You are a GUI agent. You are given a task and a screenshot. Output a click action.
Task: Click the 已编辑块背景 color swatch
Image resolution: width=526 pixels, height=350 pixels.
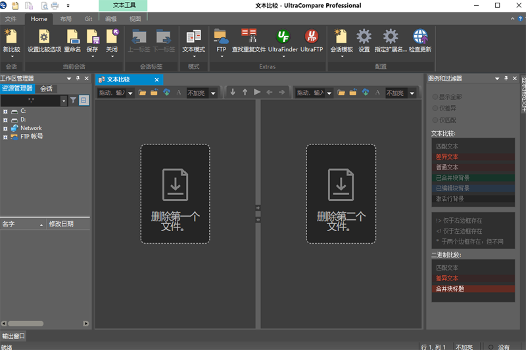[473, 188]
